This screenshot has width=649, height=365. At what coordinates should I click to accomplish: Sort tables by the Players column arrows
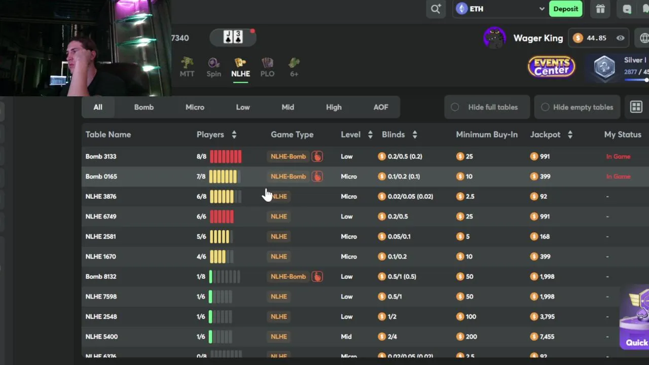[x=234, y=134]
